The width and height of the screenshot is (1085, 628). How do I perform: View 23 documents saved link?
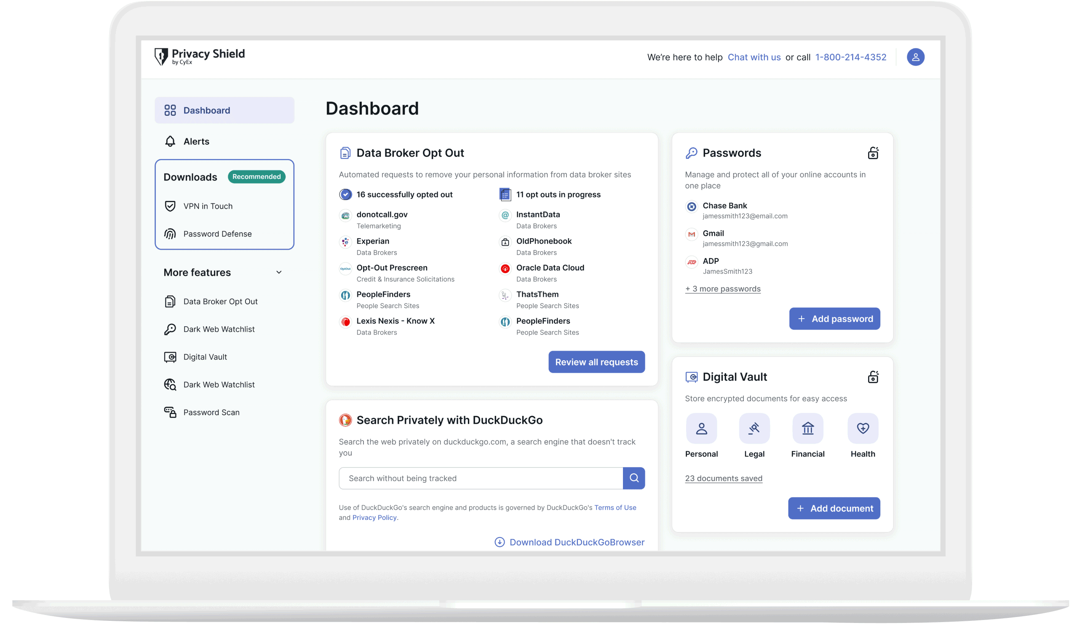point(723,478)
